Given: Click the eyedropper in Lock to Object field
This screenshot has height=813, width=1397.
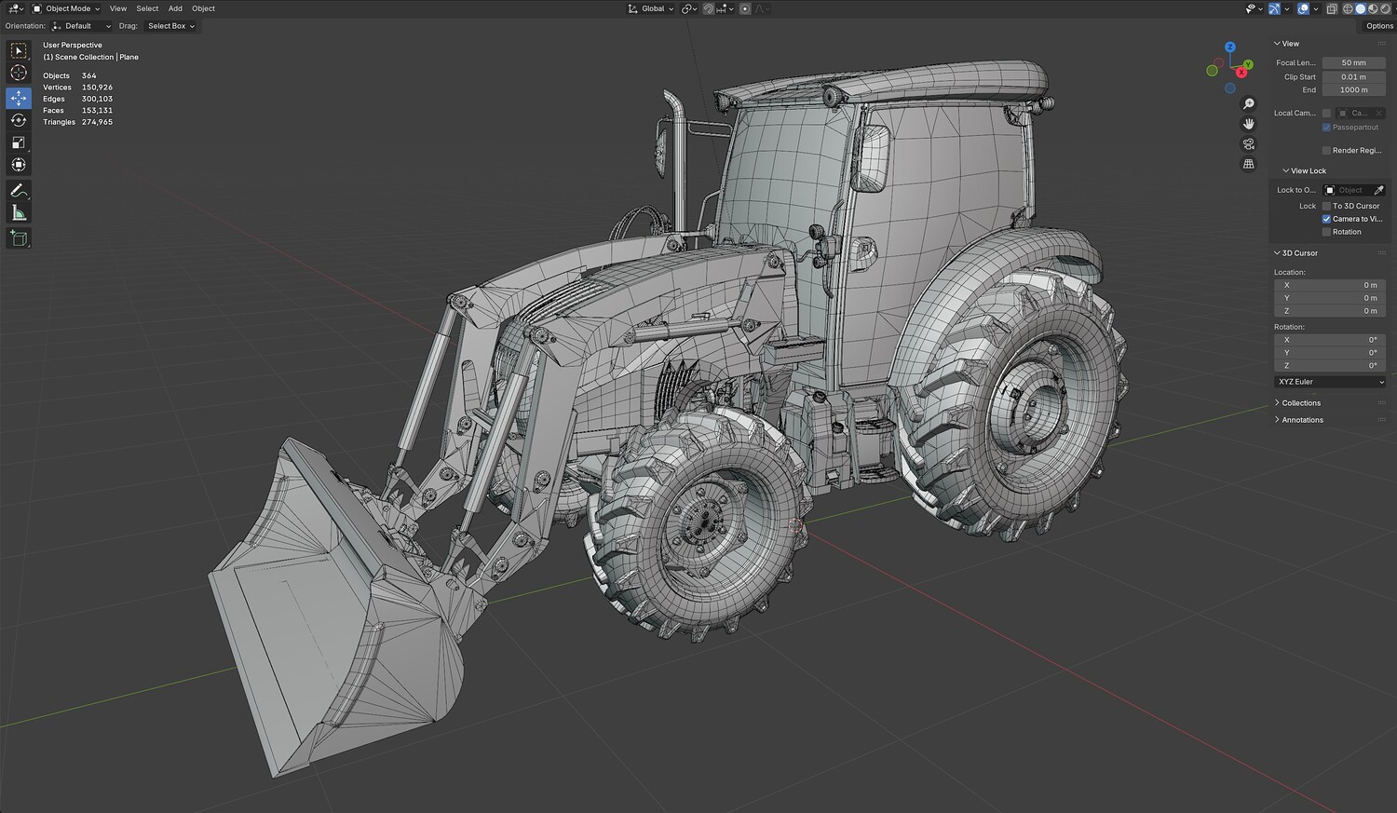Looking at the screenshot, I should click(1379, 190).
